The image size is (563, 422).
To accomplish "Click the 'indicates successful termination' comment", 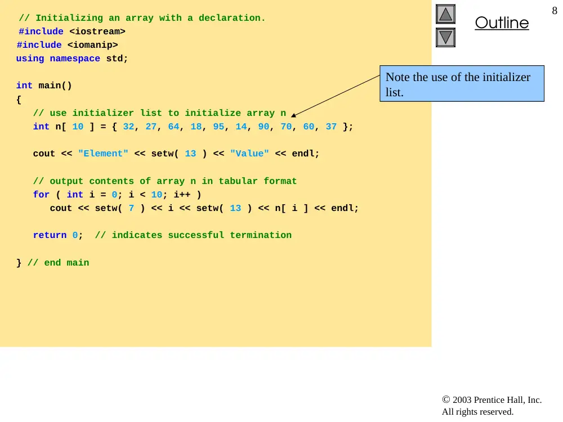I will click(x=193, y=235).
